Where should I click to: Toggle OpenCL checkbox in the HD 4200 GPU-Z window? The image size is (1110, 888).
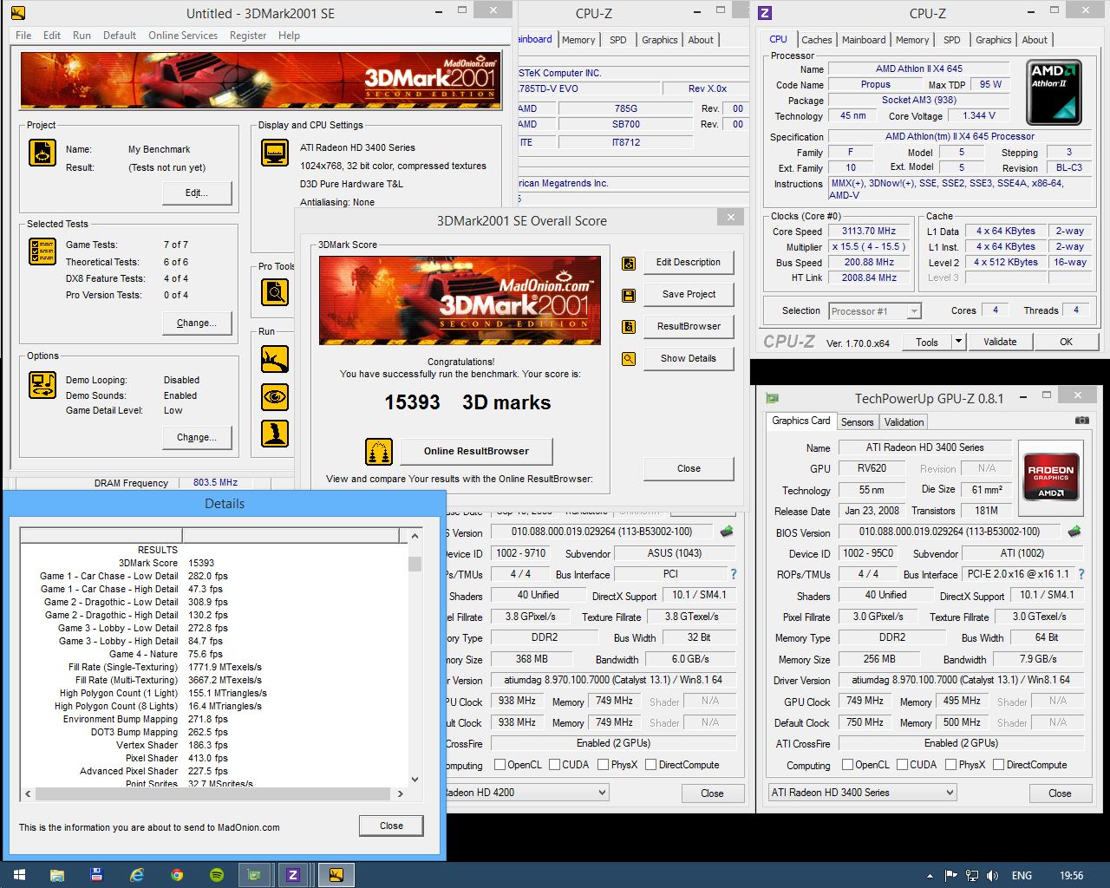pyautogui.click(x=499, y=765)
